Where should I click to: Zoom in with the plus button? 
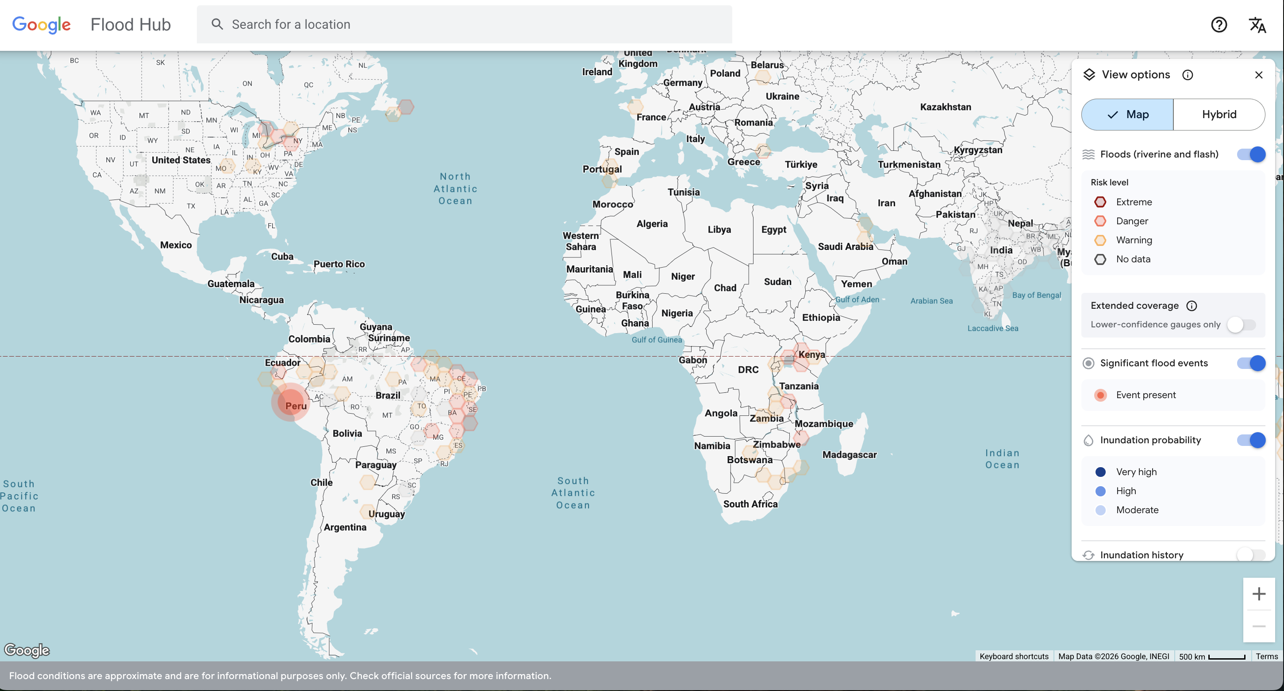[1259, 593]
